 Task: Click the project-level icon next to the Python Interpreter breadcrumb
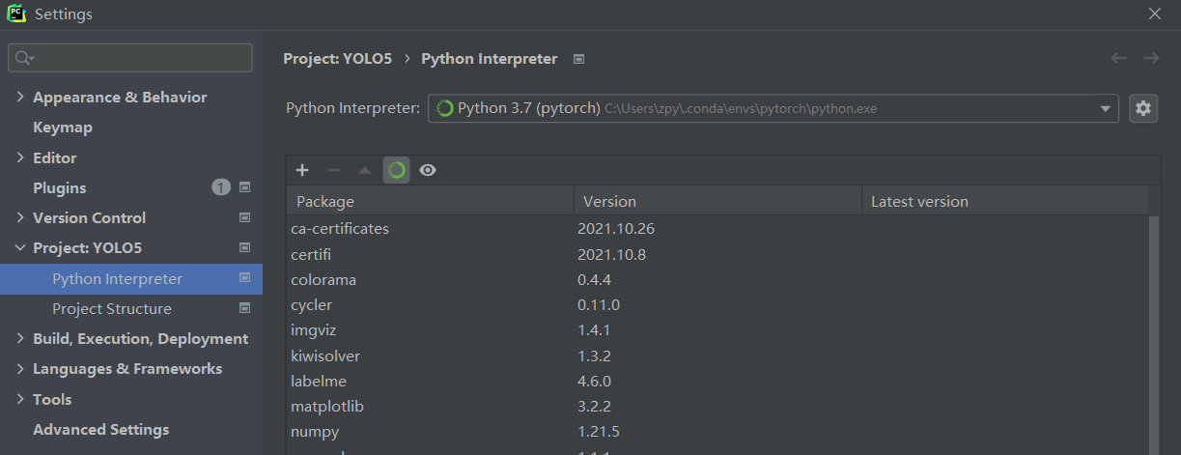coord(578,59)
